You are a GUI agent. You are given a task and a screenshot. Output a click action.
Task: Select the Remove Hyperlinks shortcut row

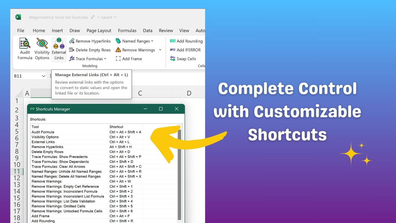pyautogui.click(x=86, y=147)
